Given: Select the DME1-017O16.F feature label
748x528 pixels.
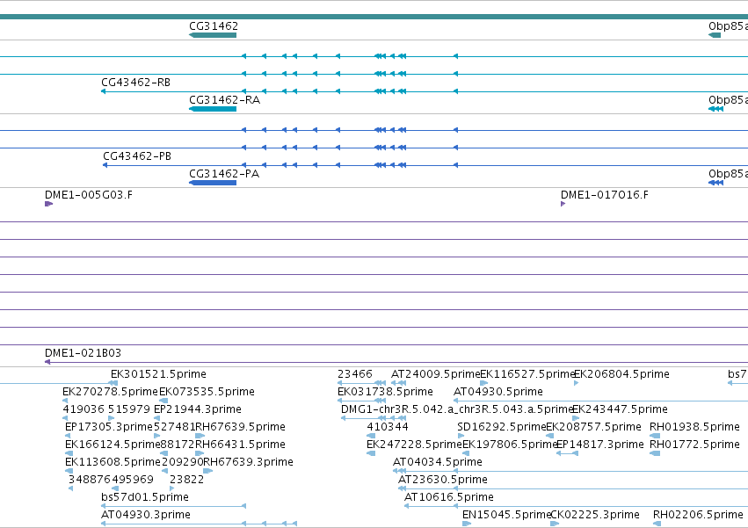Looking at the screenshot, I should (x=605, y=195).
